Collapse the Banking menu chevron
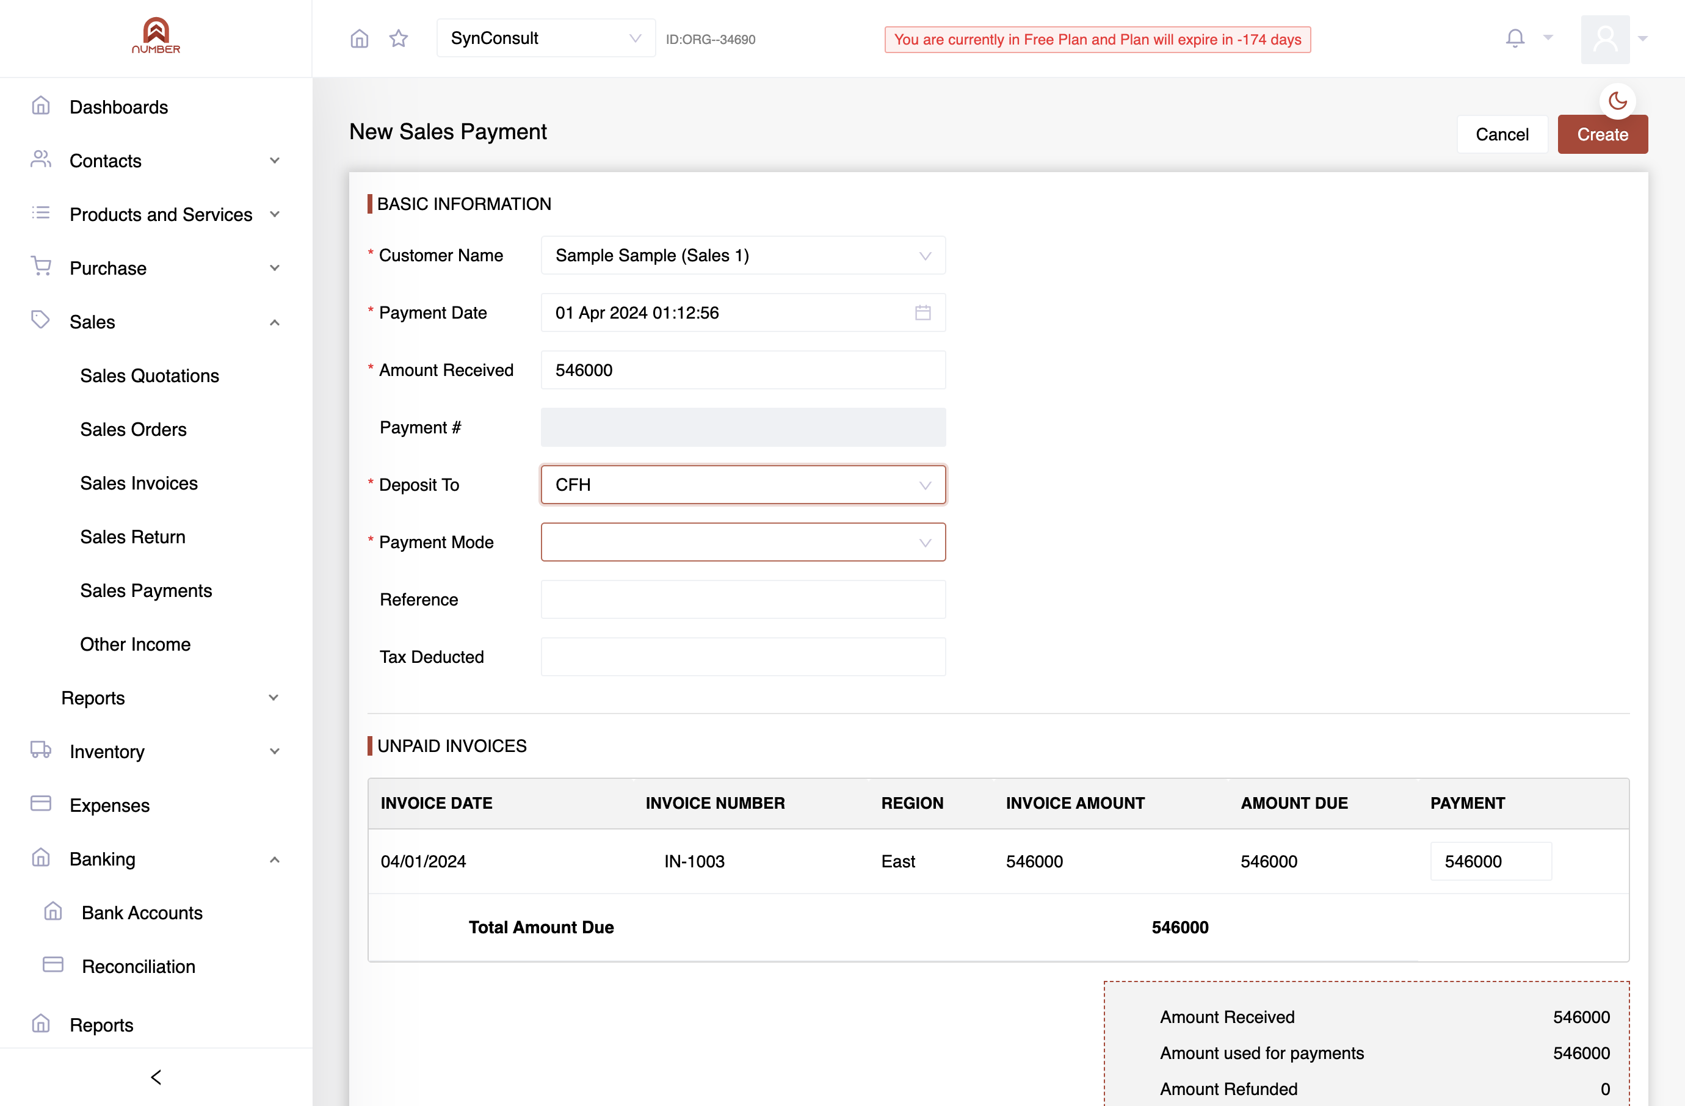Image resolution: width=1685 pixels, height=1106 pixels. tap(275, 860)
